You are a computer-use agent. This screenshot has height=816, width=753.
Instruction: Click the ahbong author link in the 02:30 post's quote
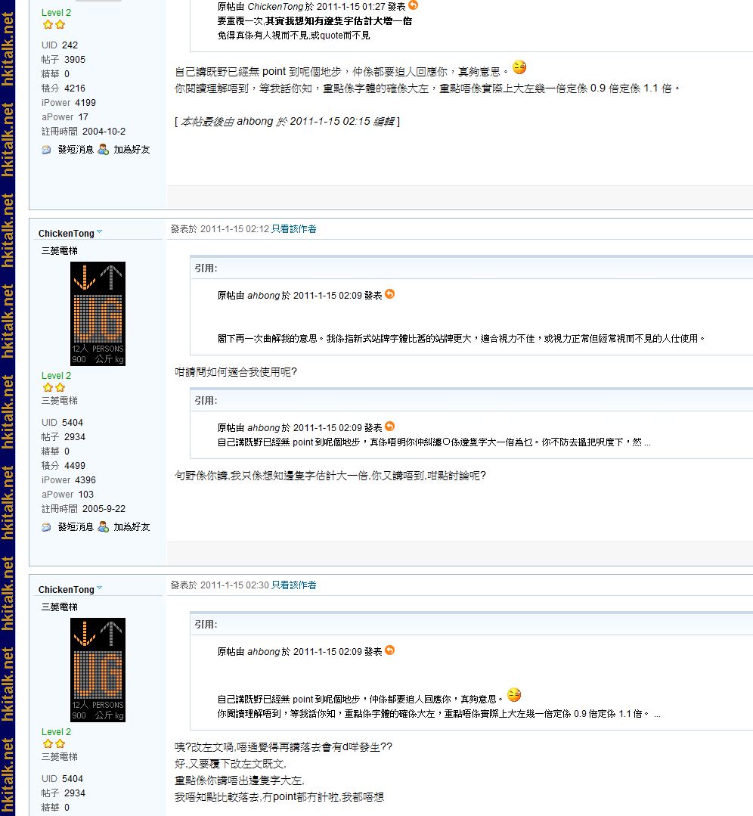click(263, 652)
